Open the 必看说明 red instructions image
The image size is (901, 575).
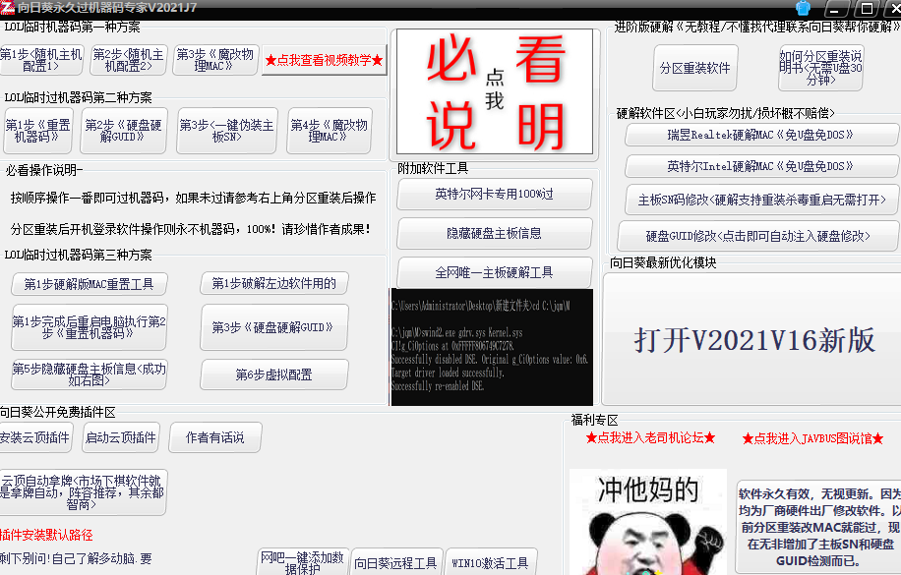[495, 92]
